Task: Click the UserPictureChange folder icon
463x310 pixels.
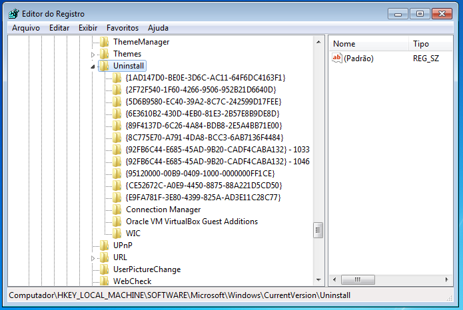Action: tap(104, 269)
